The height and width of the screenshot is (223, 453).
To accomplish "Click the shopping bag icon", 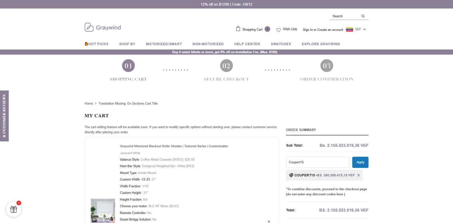I will click(x=238, y=29).
